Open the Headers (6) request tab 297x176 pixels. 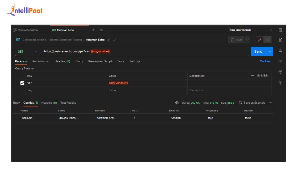pyautogui.click(x=62, y=61)
